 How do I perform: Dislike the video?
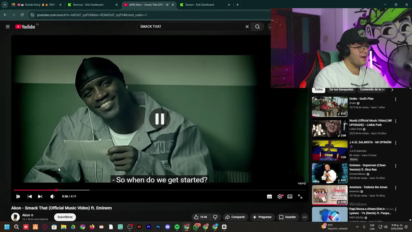coord(215,217)
